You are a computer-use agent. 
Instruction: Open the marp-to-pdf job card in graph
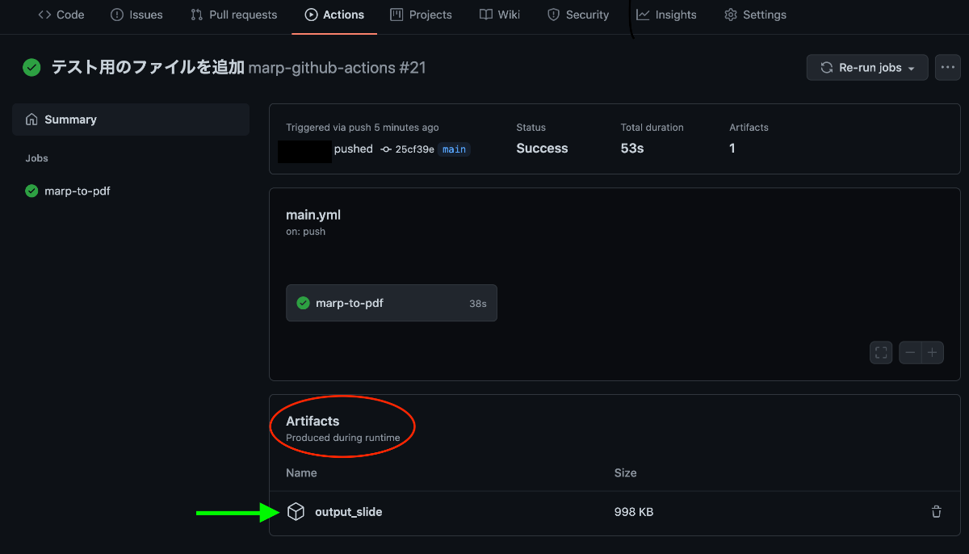pyautogui.click(x=392, y=303)
